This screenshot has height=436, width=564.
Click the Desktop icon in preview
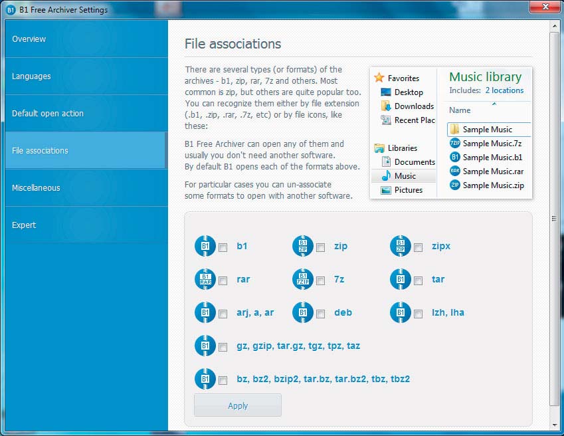385,92
